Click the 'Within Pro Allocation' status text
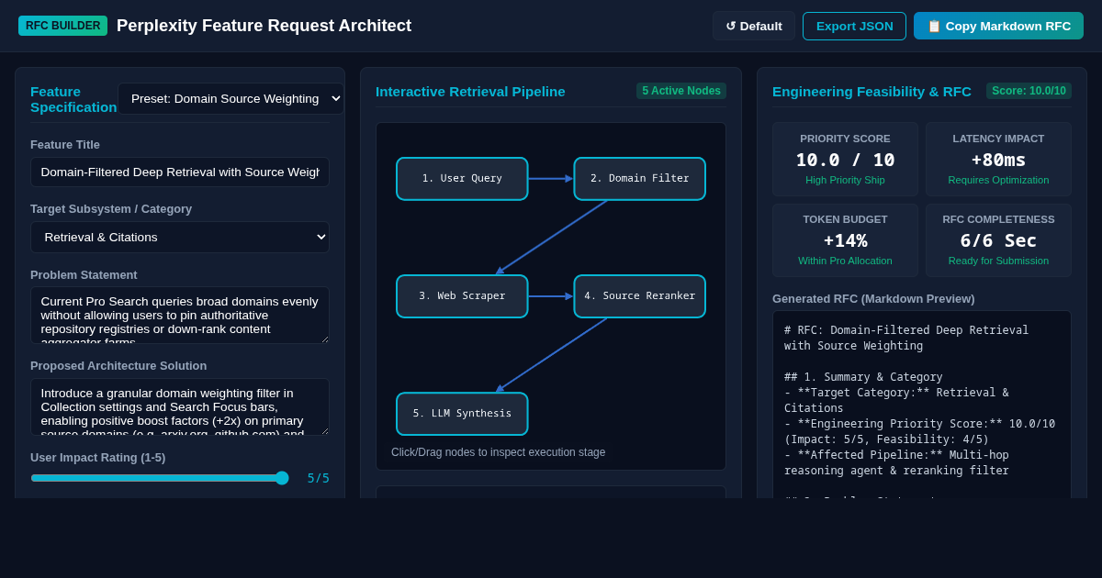Screen dimensions: 1102x578 (845, 261)
